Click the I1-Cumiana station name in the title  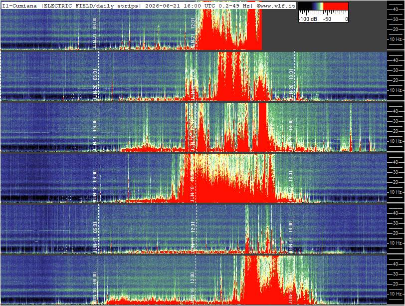(x=19, y=5)
